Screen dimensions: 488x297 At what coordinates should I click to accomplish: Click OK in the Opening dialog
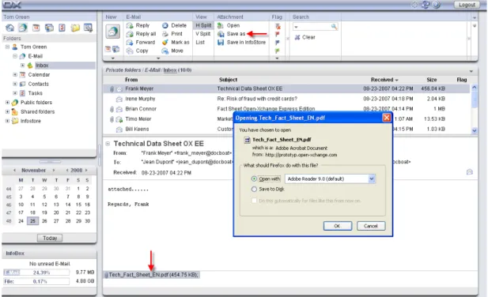pos(338,226)
